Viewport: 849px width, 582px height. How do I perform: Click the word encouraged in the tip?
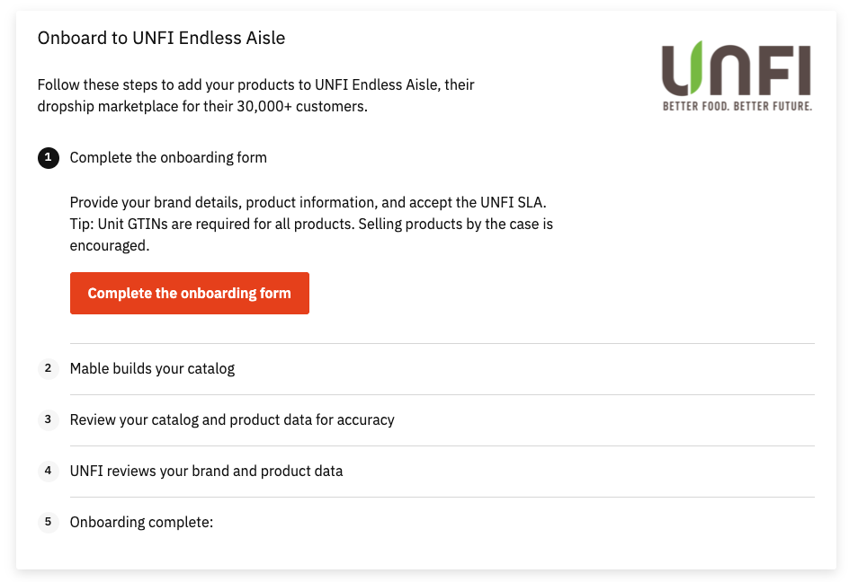(x=110, y=245)
